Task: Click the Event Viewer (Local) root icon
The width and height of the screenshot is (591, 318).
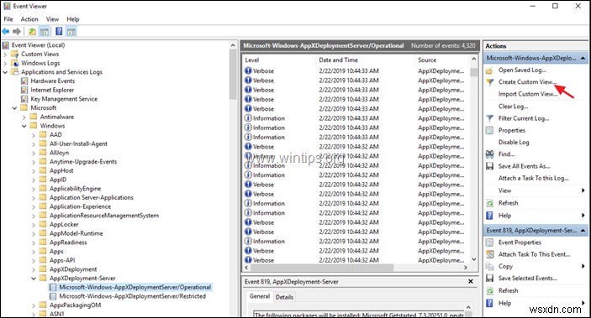Action: 6,45
